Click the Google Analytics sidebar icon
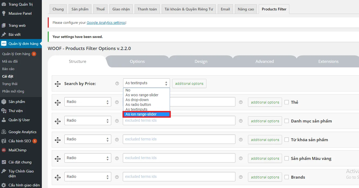Screen dimensions: 359x188 point(4,132)
